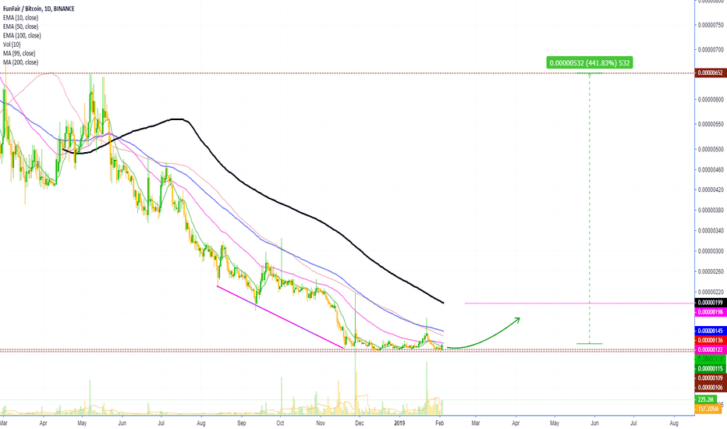Click the May label before the last Jun
This screenshot has height=429, width=727.
(555, 423)
